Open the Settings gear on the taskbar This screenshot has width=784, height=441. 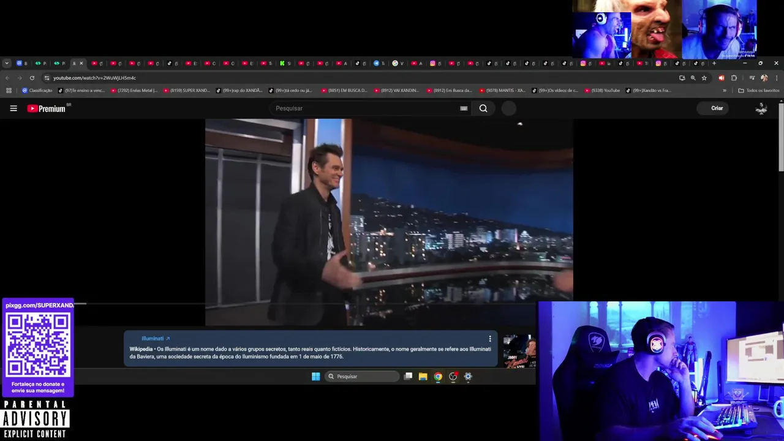468,376
